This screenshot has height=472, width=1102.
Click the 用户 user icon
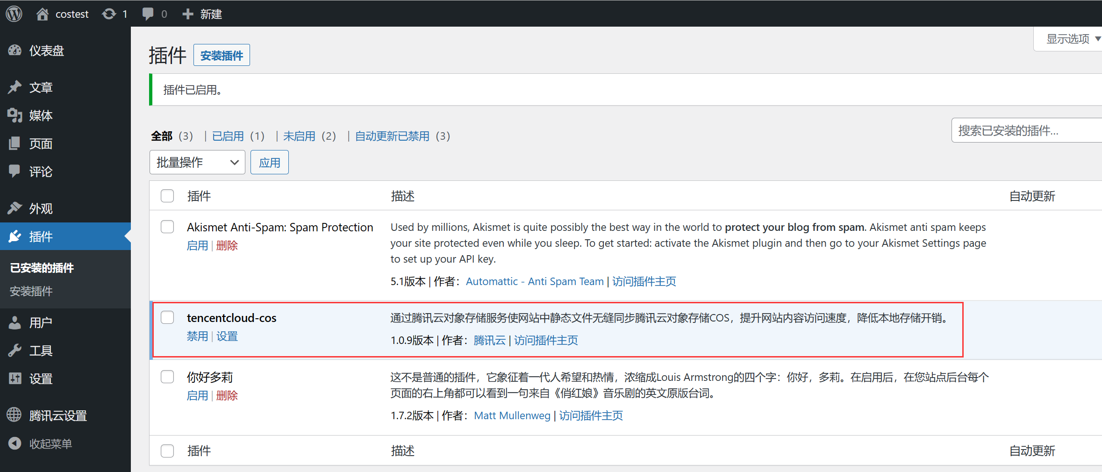coord(15,322)
